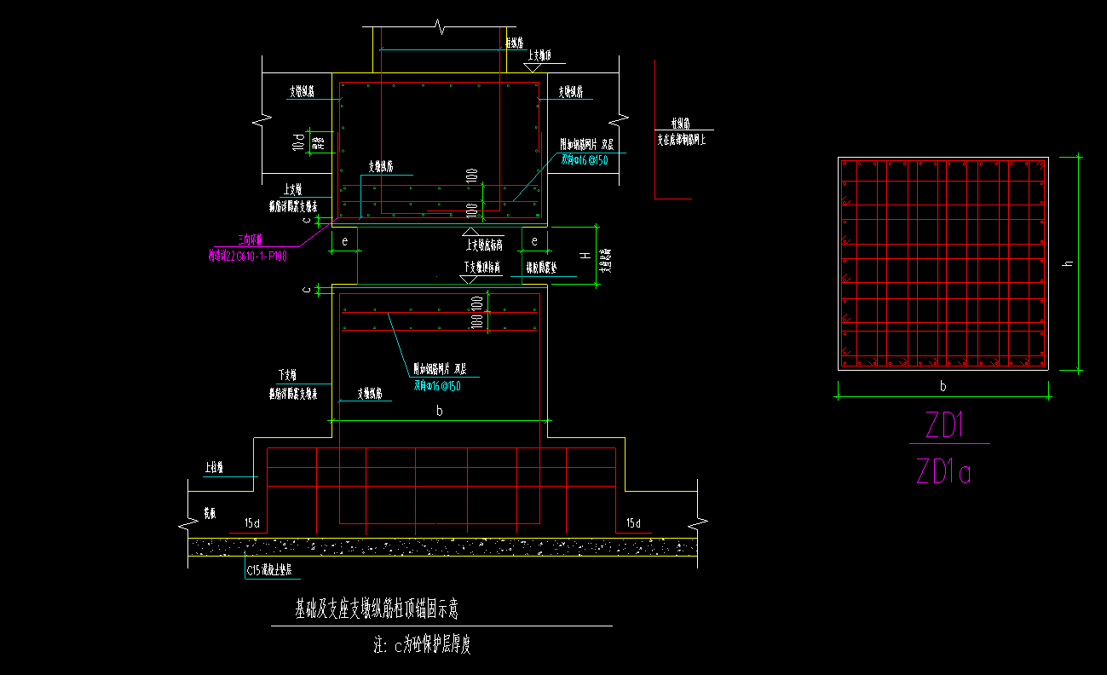
Task: Click the C15 concrete cushion label
Action: point(268,571)
